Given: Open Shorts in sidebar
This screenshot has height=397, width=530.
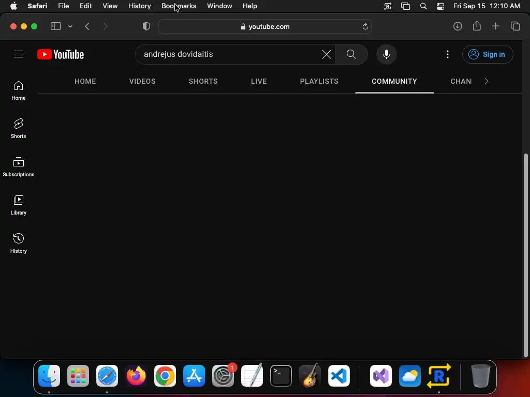Looking at the screenshot, I should coord(18,129).
